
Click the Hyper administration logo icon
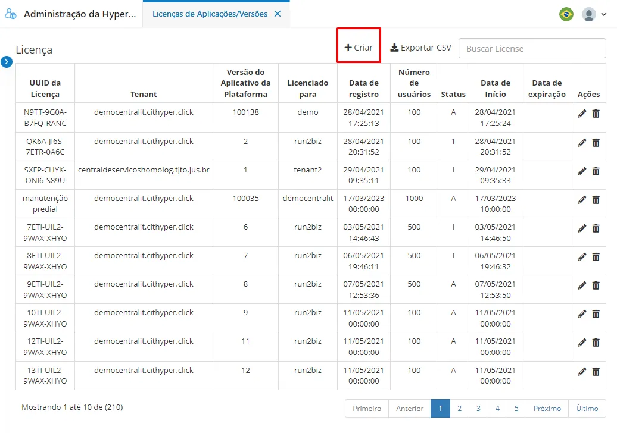click(x=11, y=14)
